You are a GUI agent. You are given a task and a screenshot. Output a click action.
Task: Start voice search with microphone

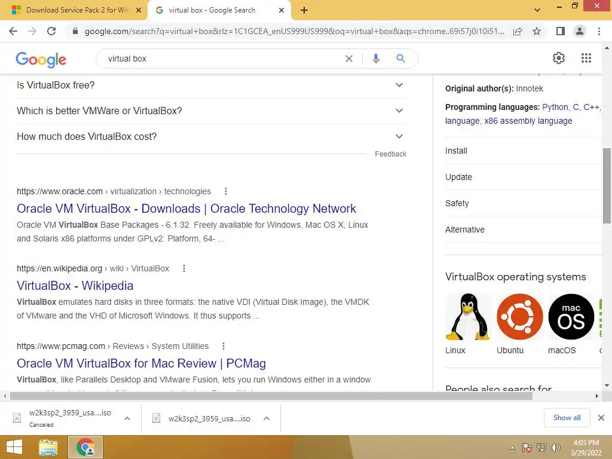[375, 59]
